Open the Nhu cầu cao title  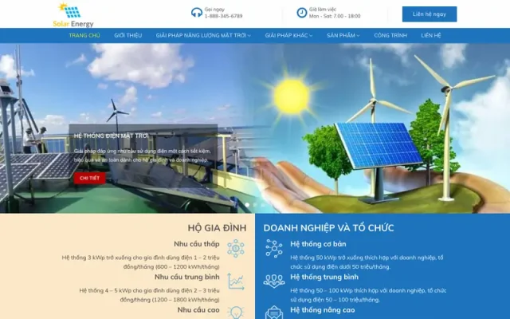(x=198, y=310)
